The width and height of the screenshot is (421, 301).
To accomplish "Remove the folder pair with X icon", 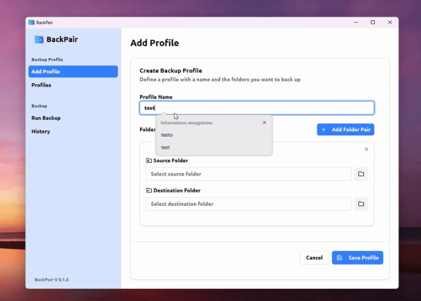I will [x=366, y=149].
